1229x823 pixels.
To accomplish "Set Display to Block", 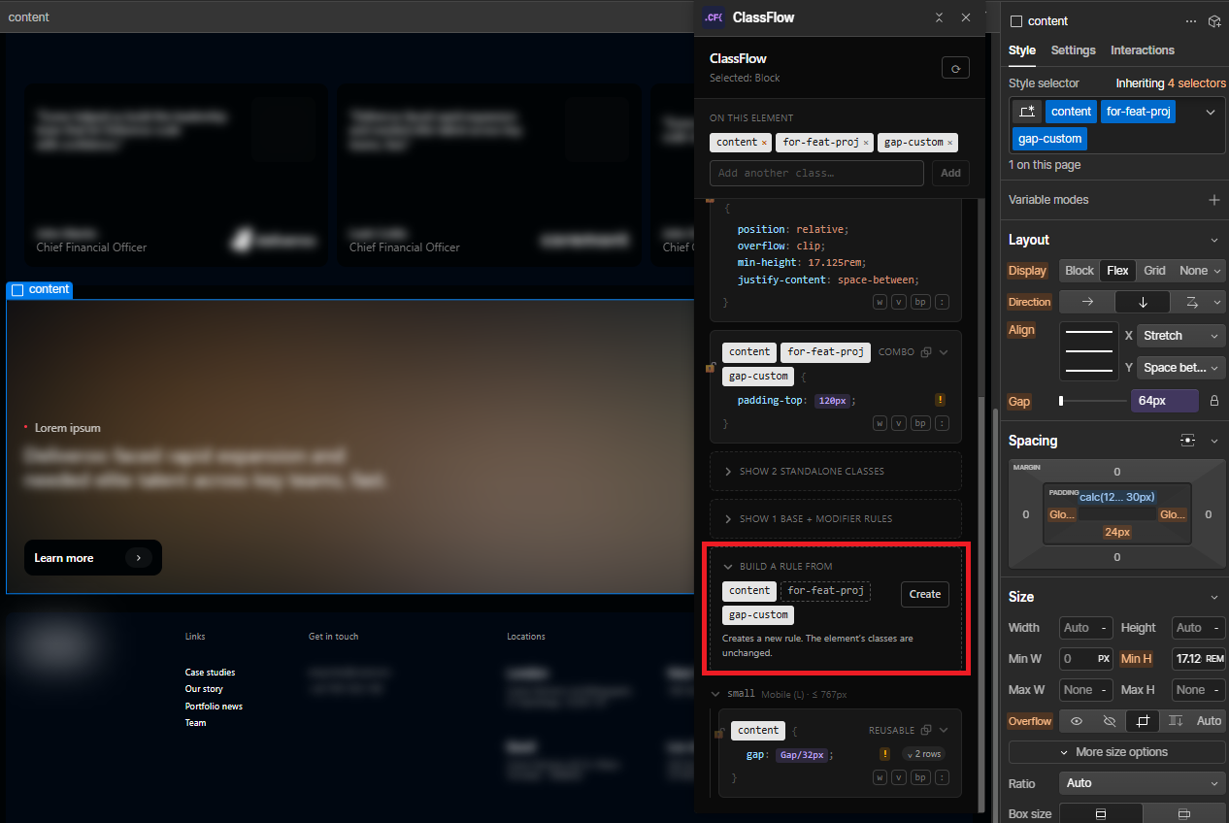I will (x=1080, y=271).
